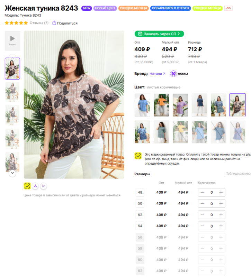Open the СОБИРАЕМСЯ В ОТПУСК blue tag
Image resolution: width=251 pixels, height=277 pixels.
(171, 8)
